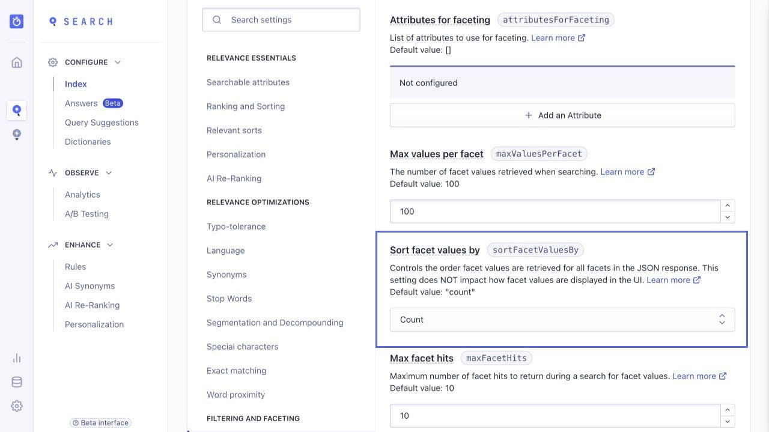The width and height of the screenshot is (769, 432).
Task: Go to Special characters settings
Action: pyautogui.click(x=242, y=347)
